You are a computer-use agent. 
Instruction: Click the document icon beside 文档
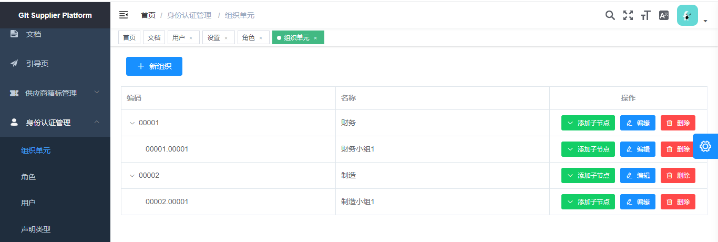pos(14,34)
